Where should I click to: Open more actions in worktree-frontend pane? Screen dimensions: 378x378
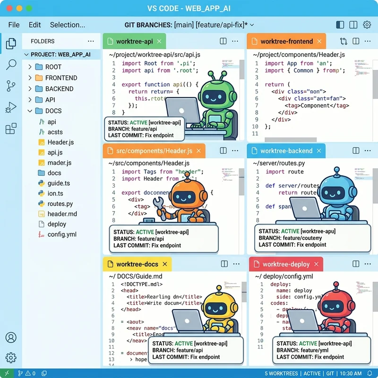pyautogui.click(x=368, y=41)
